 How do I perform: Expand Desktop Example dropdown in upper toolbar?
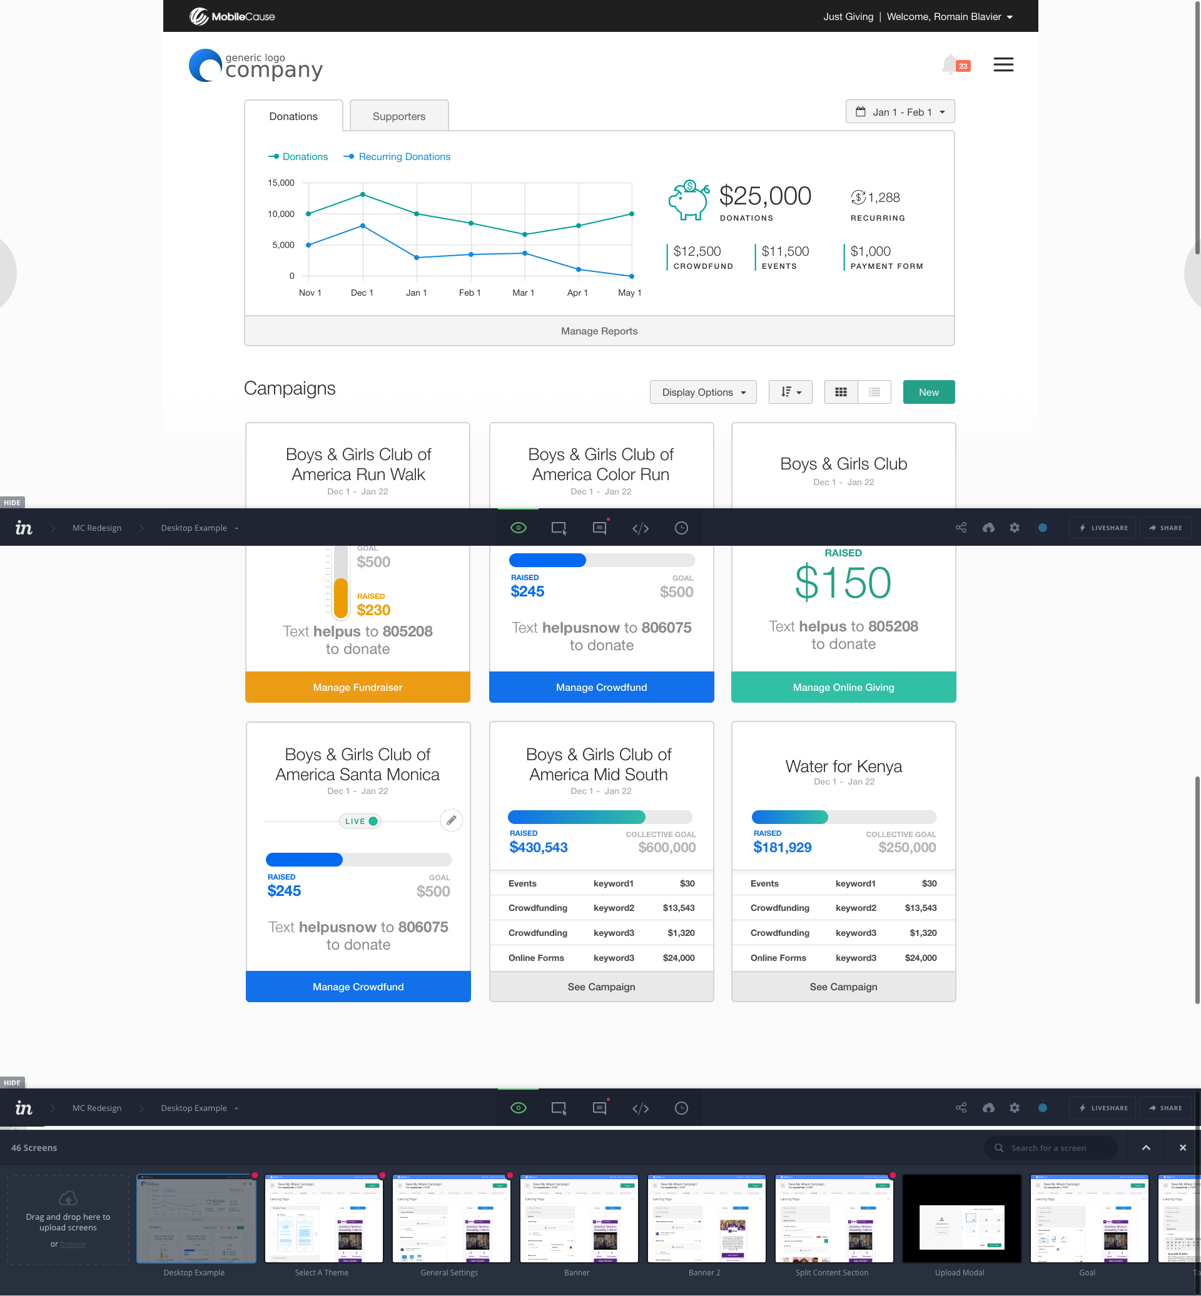coord(200,528)
